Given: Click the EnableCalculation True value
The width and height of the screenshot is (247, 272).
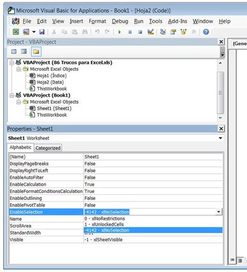Looking at the screenshot, I should tap(153, 184).
